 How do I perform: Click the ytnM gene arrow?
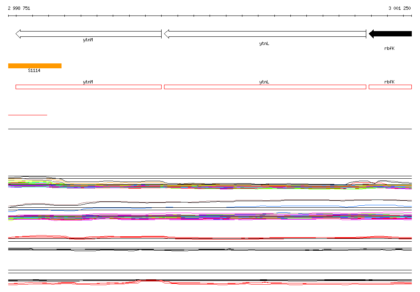click(89, 34)
